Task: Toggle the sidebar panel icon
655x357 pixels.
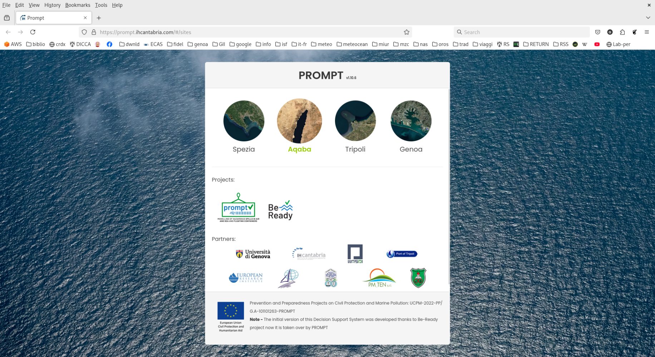Action: click(7, 17)
